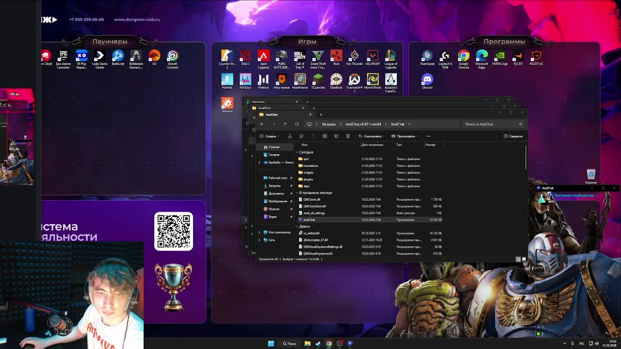Click the Cut scissors icon in Explorer toolbar
The image size is (621, 349).
(290, 136)
